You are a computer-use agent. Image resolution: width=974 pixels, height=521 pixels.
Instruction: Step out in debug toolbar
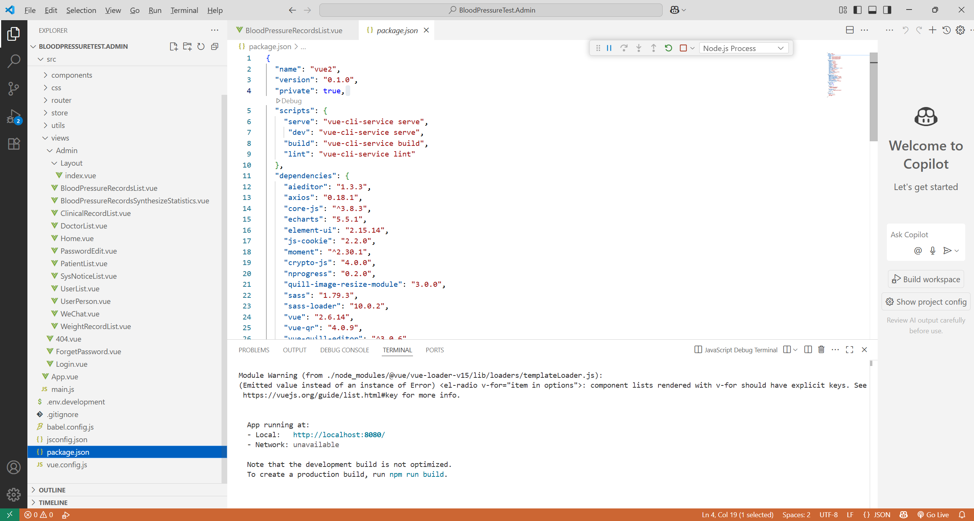[654, 48]
